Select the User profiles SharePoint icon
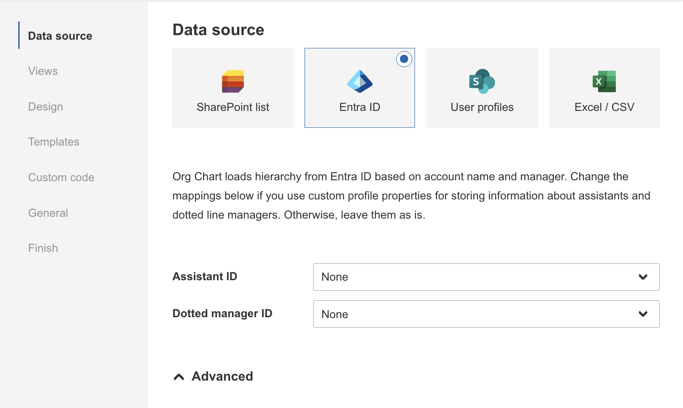This screenshot has width=683, height=408. [482, 81]
